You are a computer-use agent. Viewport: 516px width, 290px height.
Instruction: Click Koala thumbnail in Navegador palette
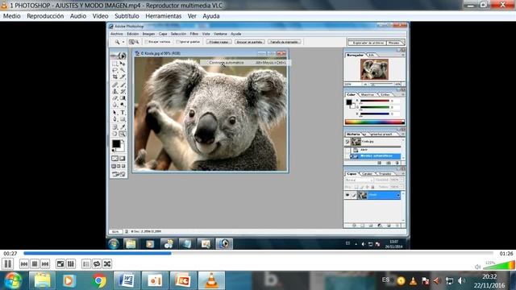[x=374, y=69]
